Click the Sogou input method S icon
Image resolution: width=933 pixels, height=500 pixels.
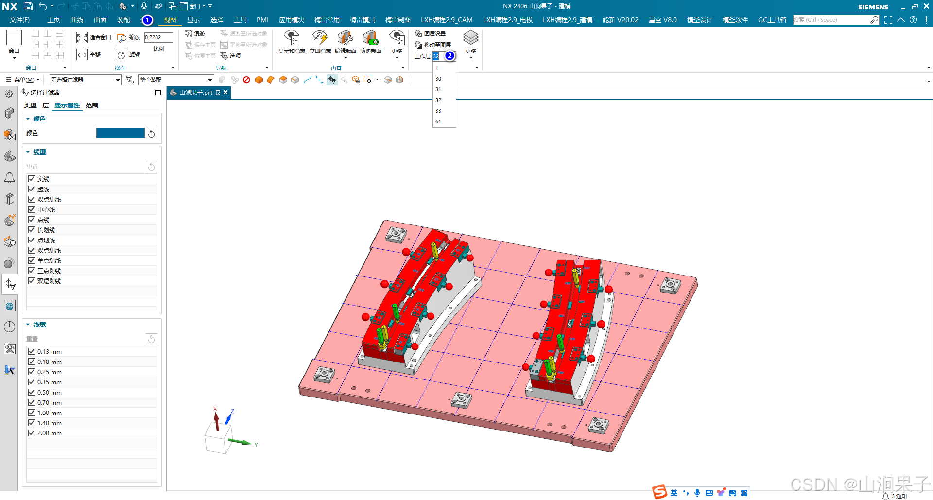[x=659, y=492]
